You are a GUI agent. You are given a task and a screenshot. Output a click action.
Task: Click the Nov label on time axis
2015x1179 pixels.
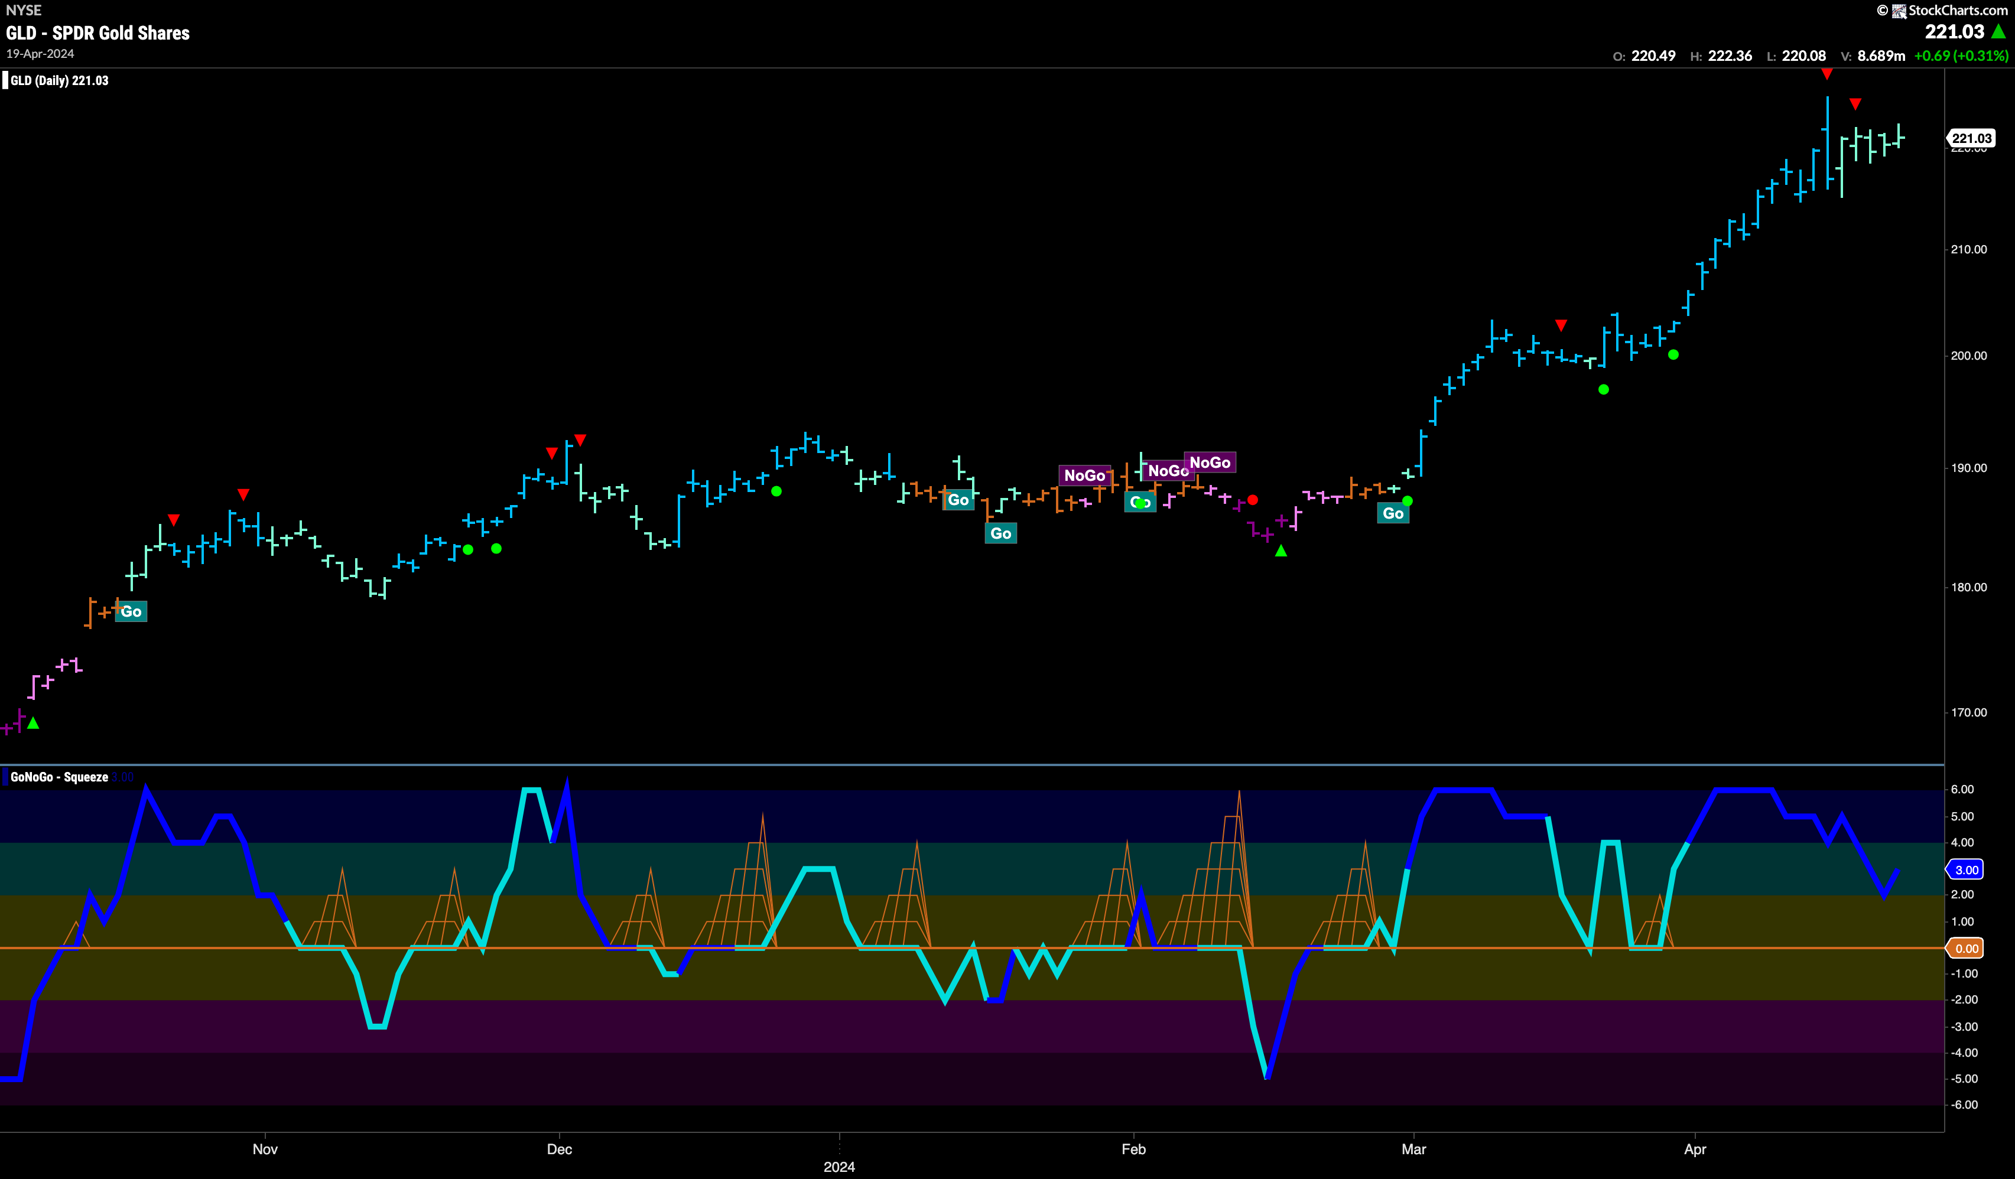pyautogui.click(x=265, y=1149)
